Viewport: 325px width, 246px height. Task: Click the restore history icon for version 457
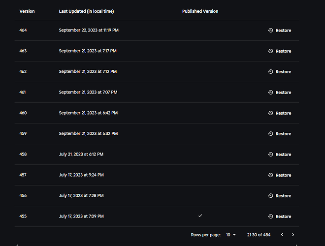coord(270,175)
